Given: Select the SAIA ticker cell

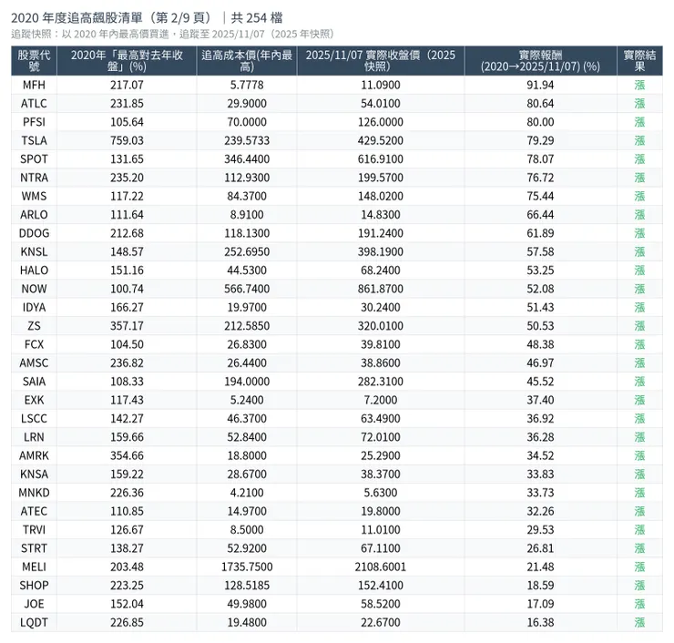Looking at the screenshot, I should [34, 382].
